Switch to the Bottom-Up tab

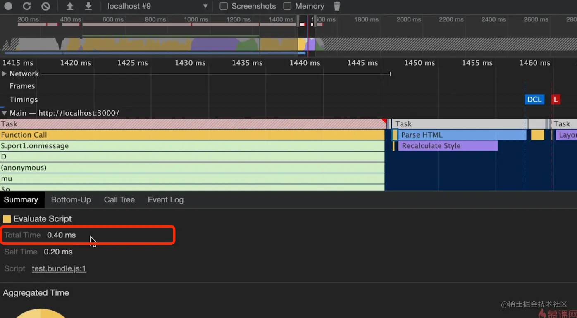(71, 200)
